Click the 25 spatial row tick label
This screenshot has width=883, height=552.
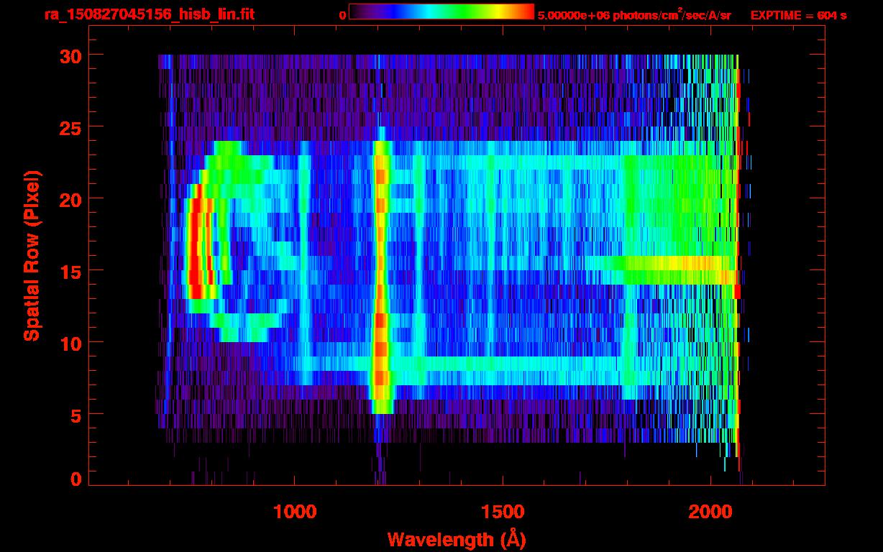tap(70, 127)
